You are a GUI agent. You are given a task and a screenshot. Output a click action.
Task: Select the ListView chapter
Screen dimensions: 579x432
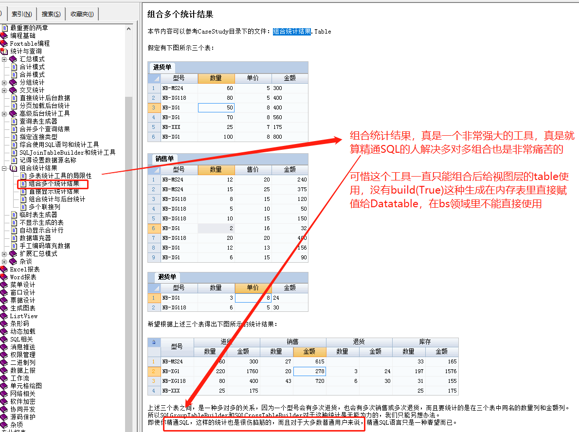24,316
